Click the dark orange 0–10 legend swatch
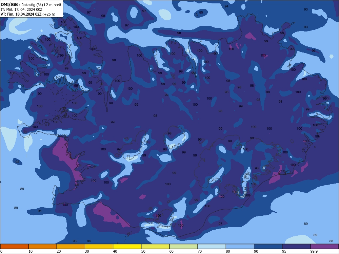Image resolution: width=339 pixels, height=254 pixels. [14, 247]
